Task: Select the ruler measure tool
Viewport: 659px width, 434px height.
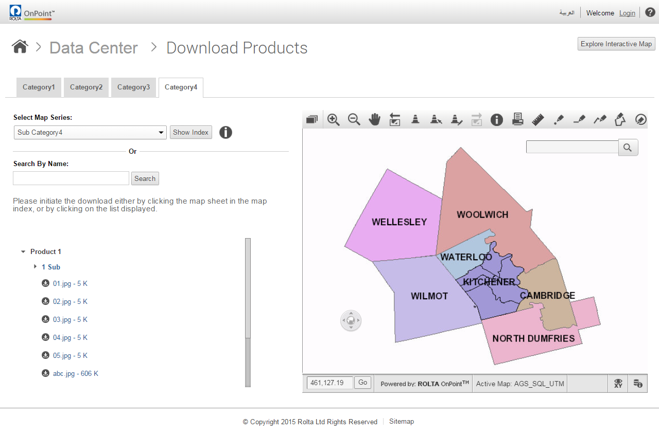Action: (538, 120)
